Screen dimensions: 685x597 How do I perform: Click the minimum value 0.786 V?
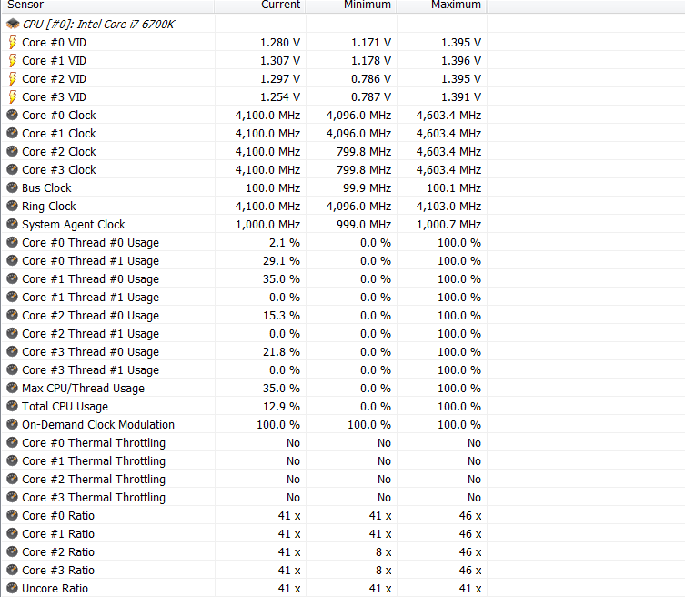click(x=371, y=78)
